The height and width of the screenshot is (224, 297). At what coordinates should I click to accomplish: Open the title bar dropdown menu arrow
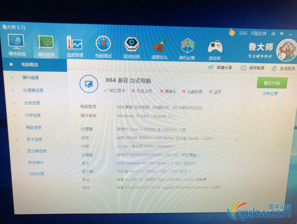pyautogui.click(x=282, y=34)
